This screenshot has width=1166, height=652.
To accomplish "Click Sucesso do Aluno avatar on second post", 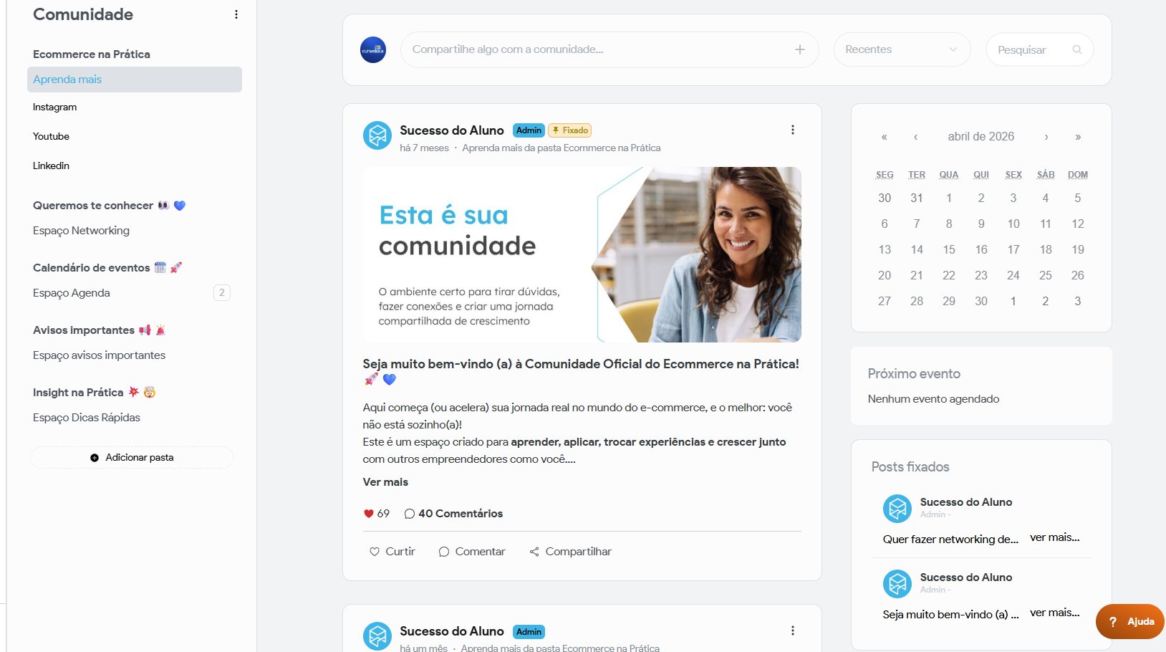I will [377, 636].
